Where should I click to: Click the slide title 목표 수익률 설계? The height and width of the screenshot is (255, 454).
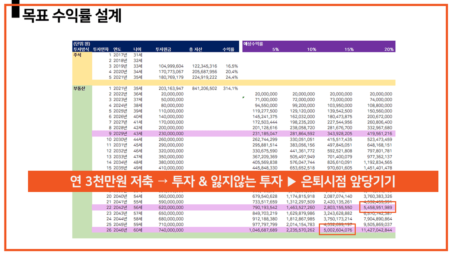[72, 16]
